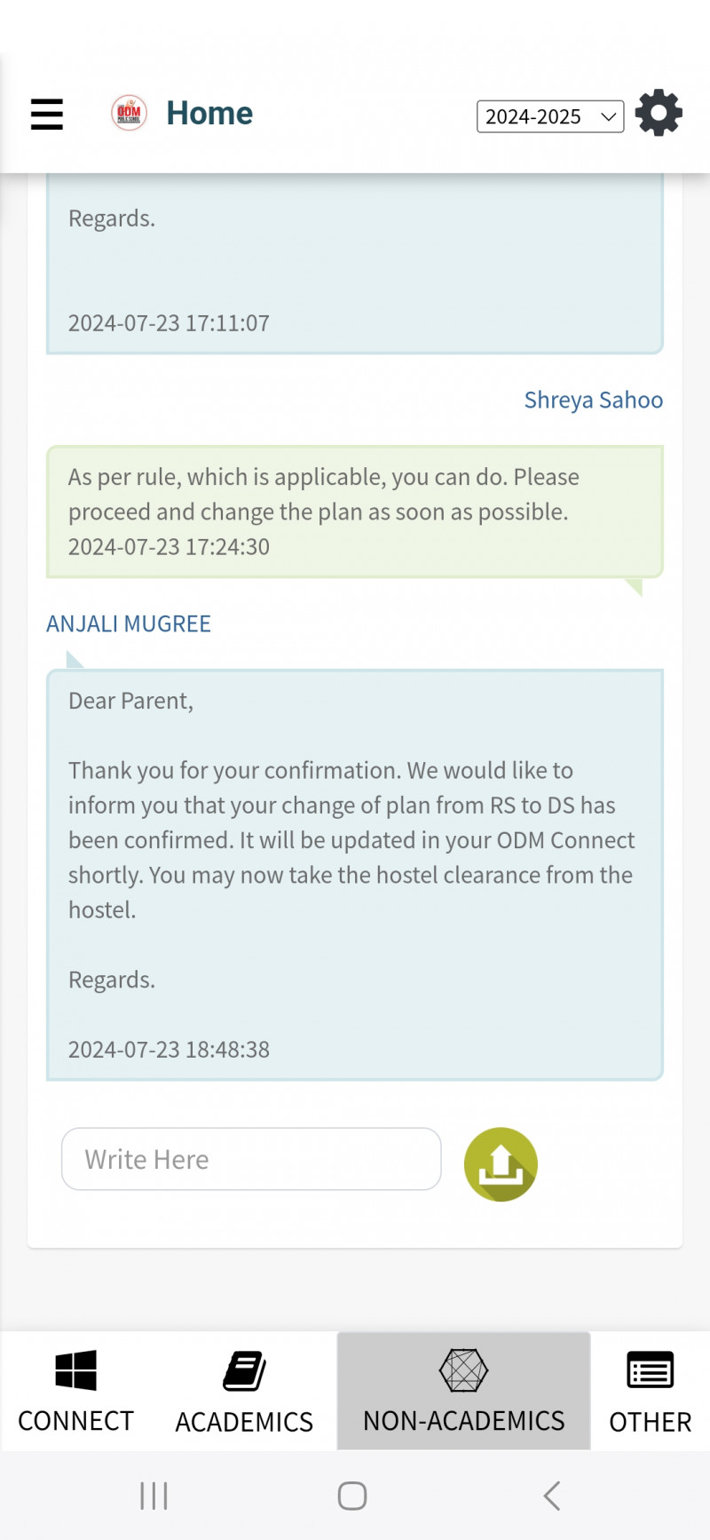Select the NON-ACADEMICS tab label
Screen dimensions: 710x1540
click(x=463, y=1421)
